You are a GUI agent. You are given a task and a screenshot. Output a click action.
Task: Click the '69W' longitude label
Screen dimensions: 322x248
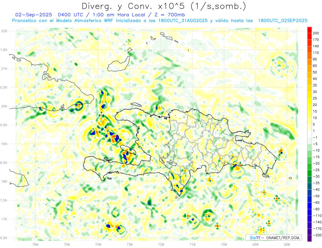pos(255,244)
